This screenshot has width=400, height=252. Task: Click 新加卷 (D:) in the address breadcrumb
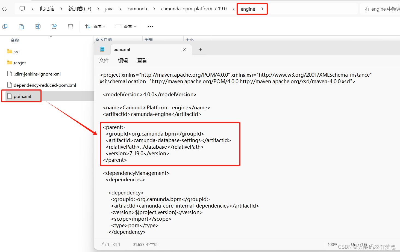(x=80, y=9)
